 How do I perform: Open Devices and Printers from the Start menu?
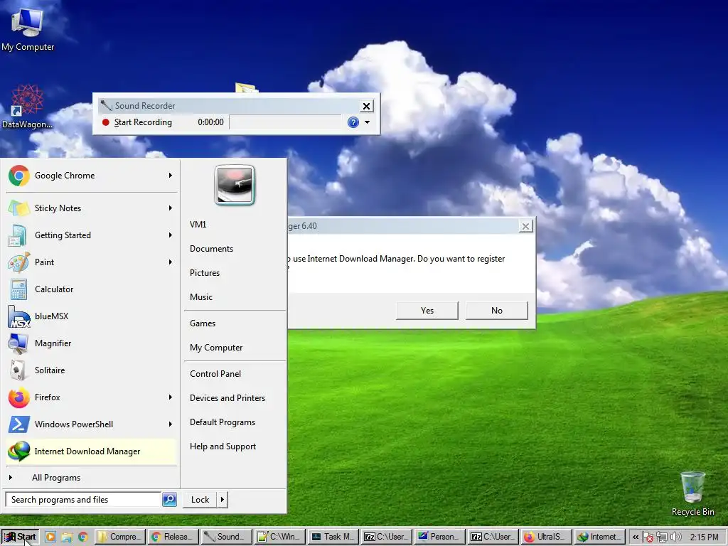(x=227, y=398)
